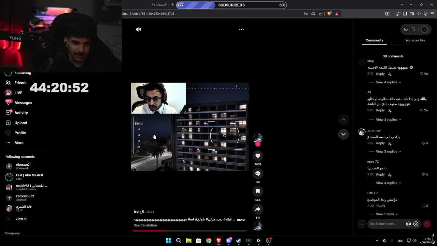Screen dimensions: 437x246
Task: Like OMLLP's comment with 0 likes
Action: (x=423, y=206)
